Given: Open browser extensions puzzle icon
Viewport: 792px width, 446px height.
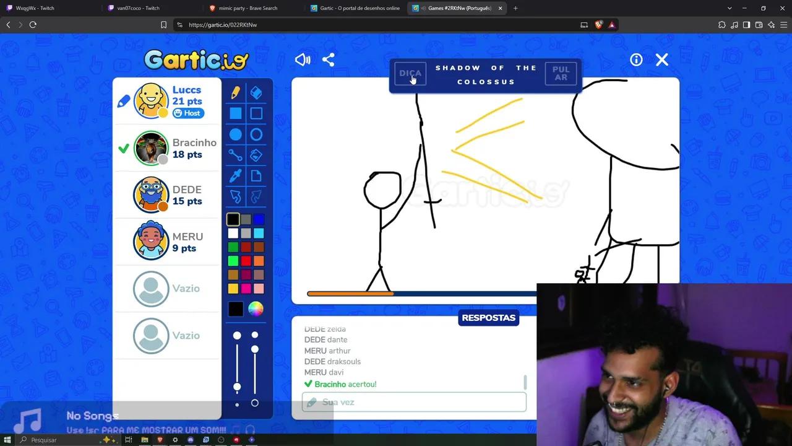Looking at the screenshot, I should point(722,25).
